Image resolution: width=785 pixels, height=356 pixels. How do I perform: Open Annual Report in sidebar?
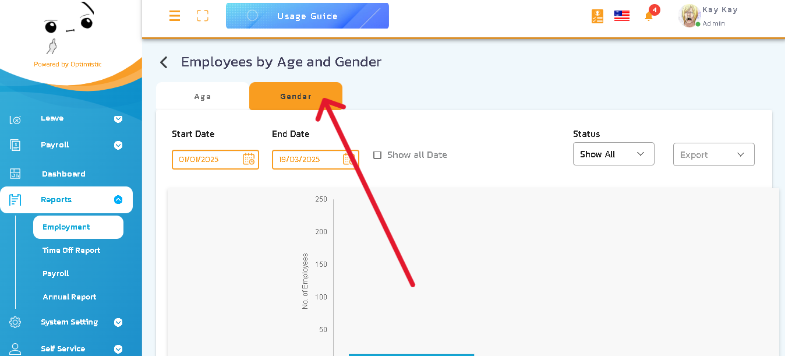[69, 297]
